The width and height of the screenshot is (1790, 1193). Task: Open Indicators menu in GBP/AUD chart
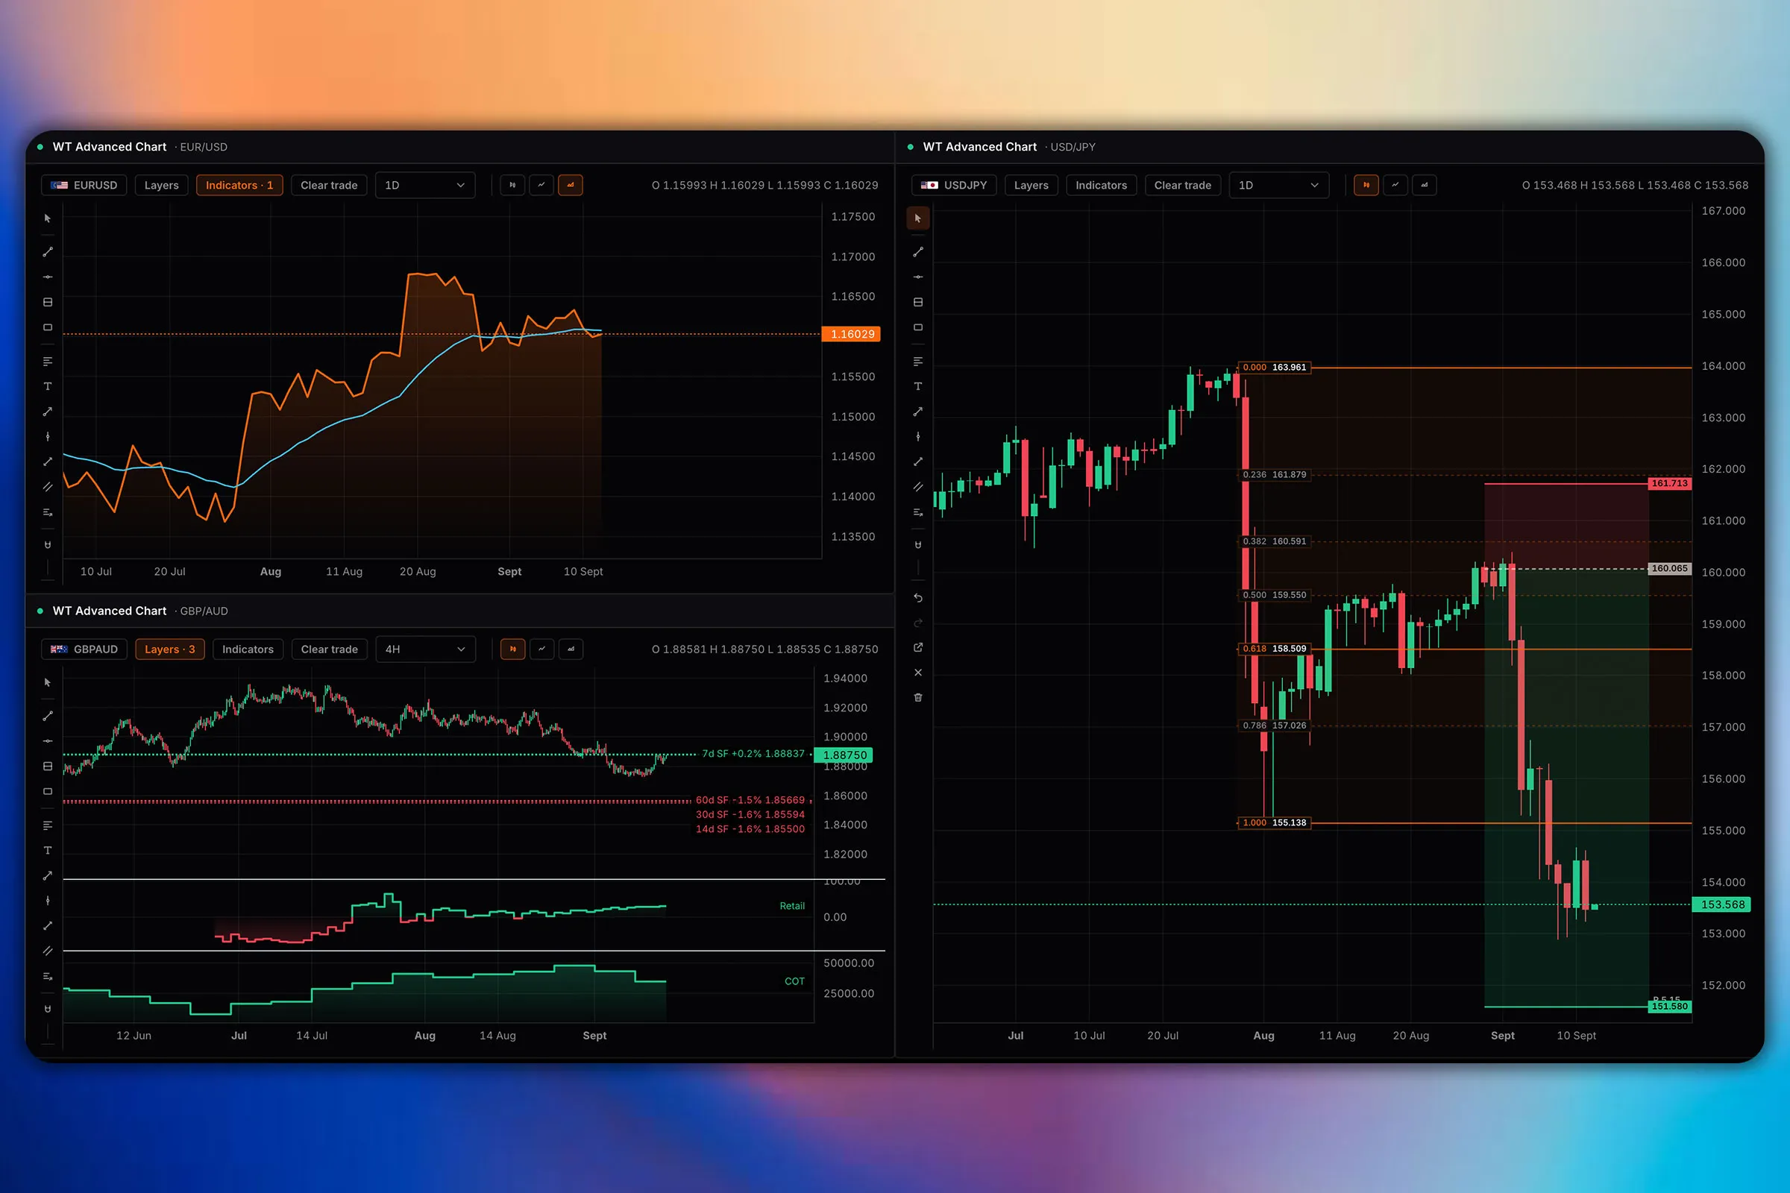[x=248, y=649]
